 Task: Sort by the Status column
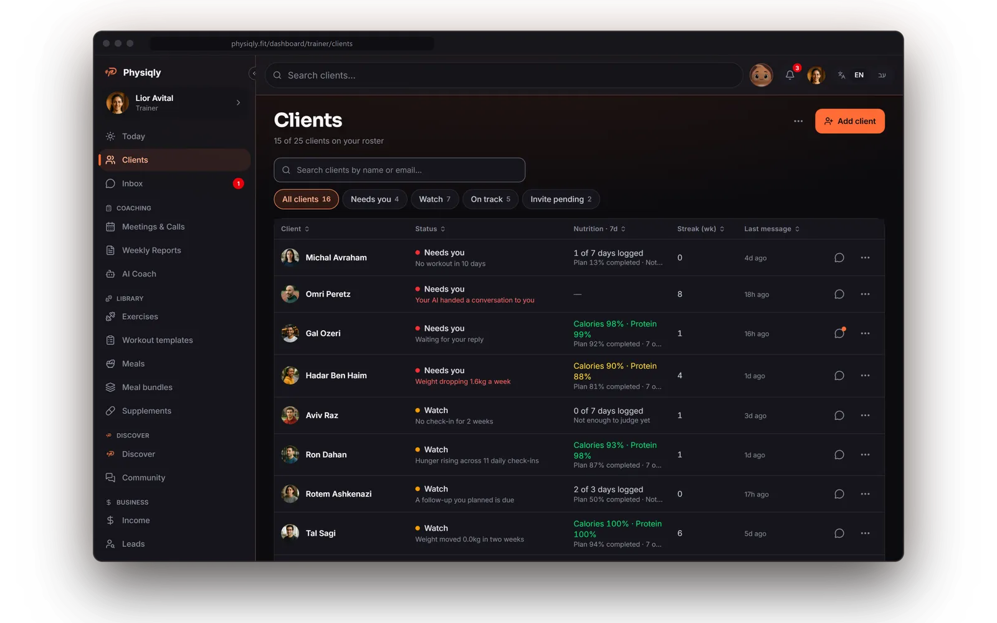pos(430,229)
